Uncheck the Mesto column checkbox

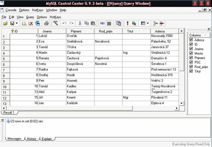coord(191,53)
